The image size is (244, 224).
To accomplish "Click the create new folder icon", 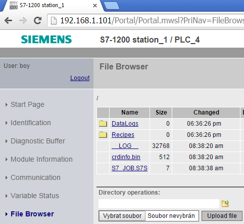I will point(225,204).
